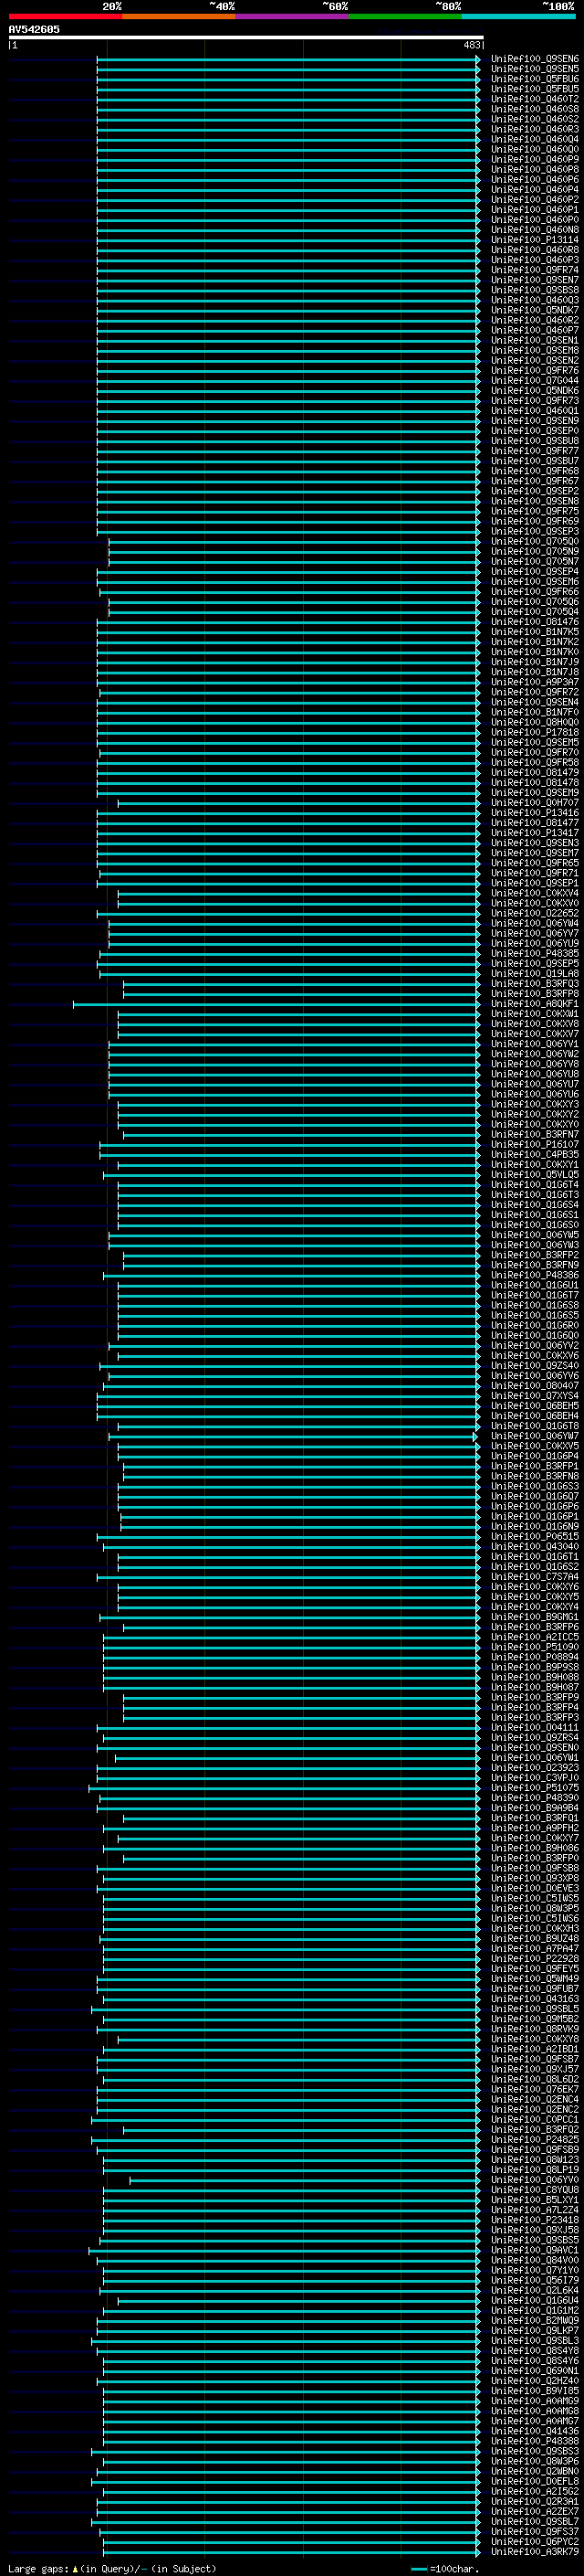Select the UniRef100_Q9FR73 label
The height and width of the screenshot is (2576, 584).
[534, 401]
